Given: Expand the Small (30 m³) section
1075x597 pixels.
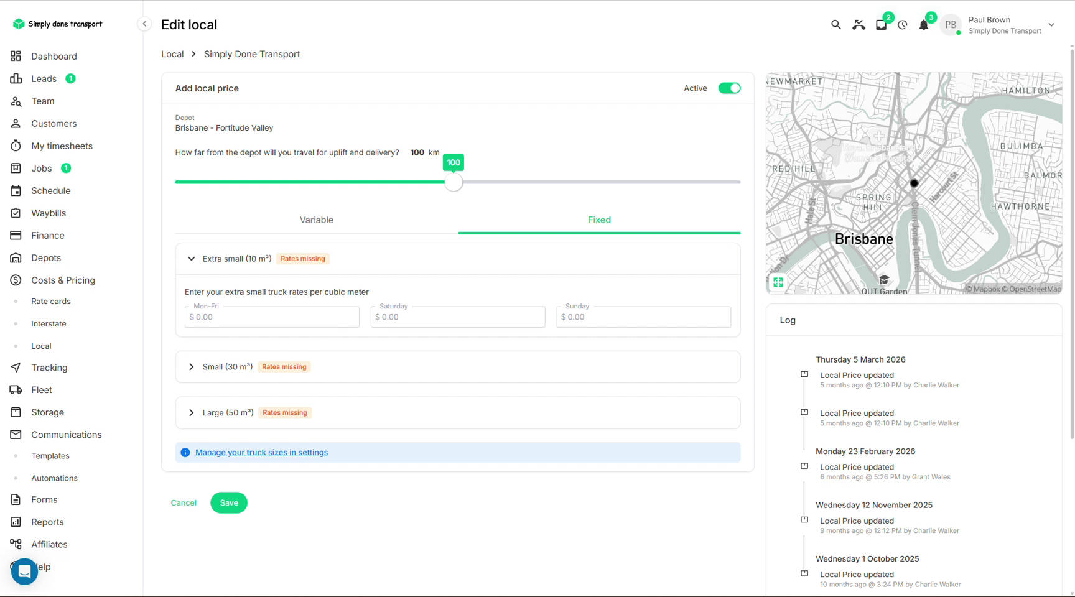Looking at the screenshot, I should [x=192, y=367].
